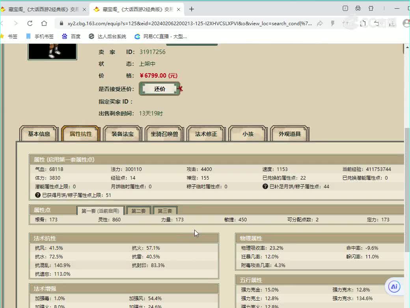Open the 百度 bookmark
The image size is (410, 308).
71,36
